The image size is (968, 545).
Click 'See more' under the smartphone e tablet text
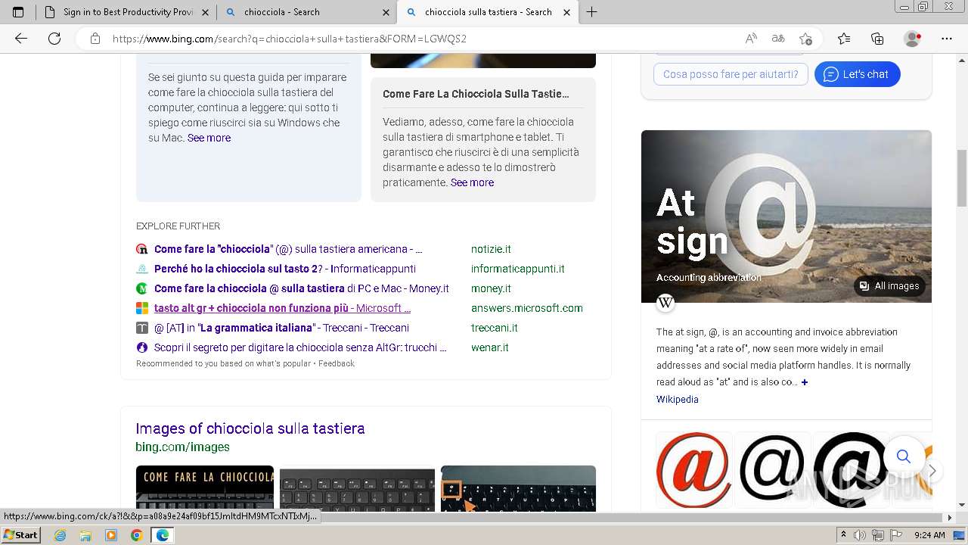[x=472, y=182]
